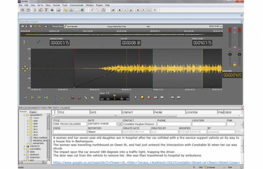Click the print icon in main toolbar
Viewport: 263px width, 169px height.
click(x=59, y=10)
